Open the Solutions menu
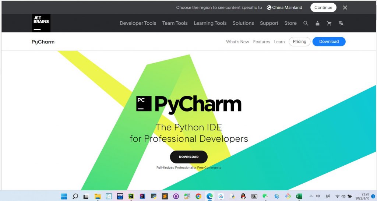 [243, 23]
